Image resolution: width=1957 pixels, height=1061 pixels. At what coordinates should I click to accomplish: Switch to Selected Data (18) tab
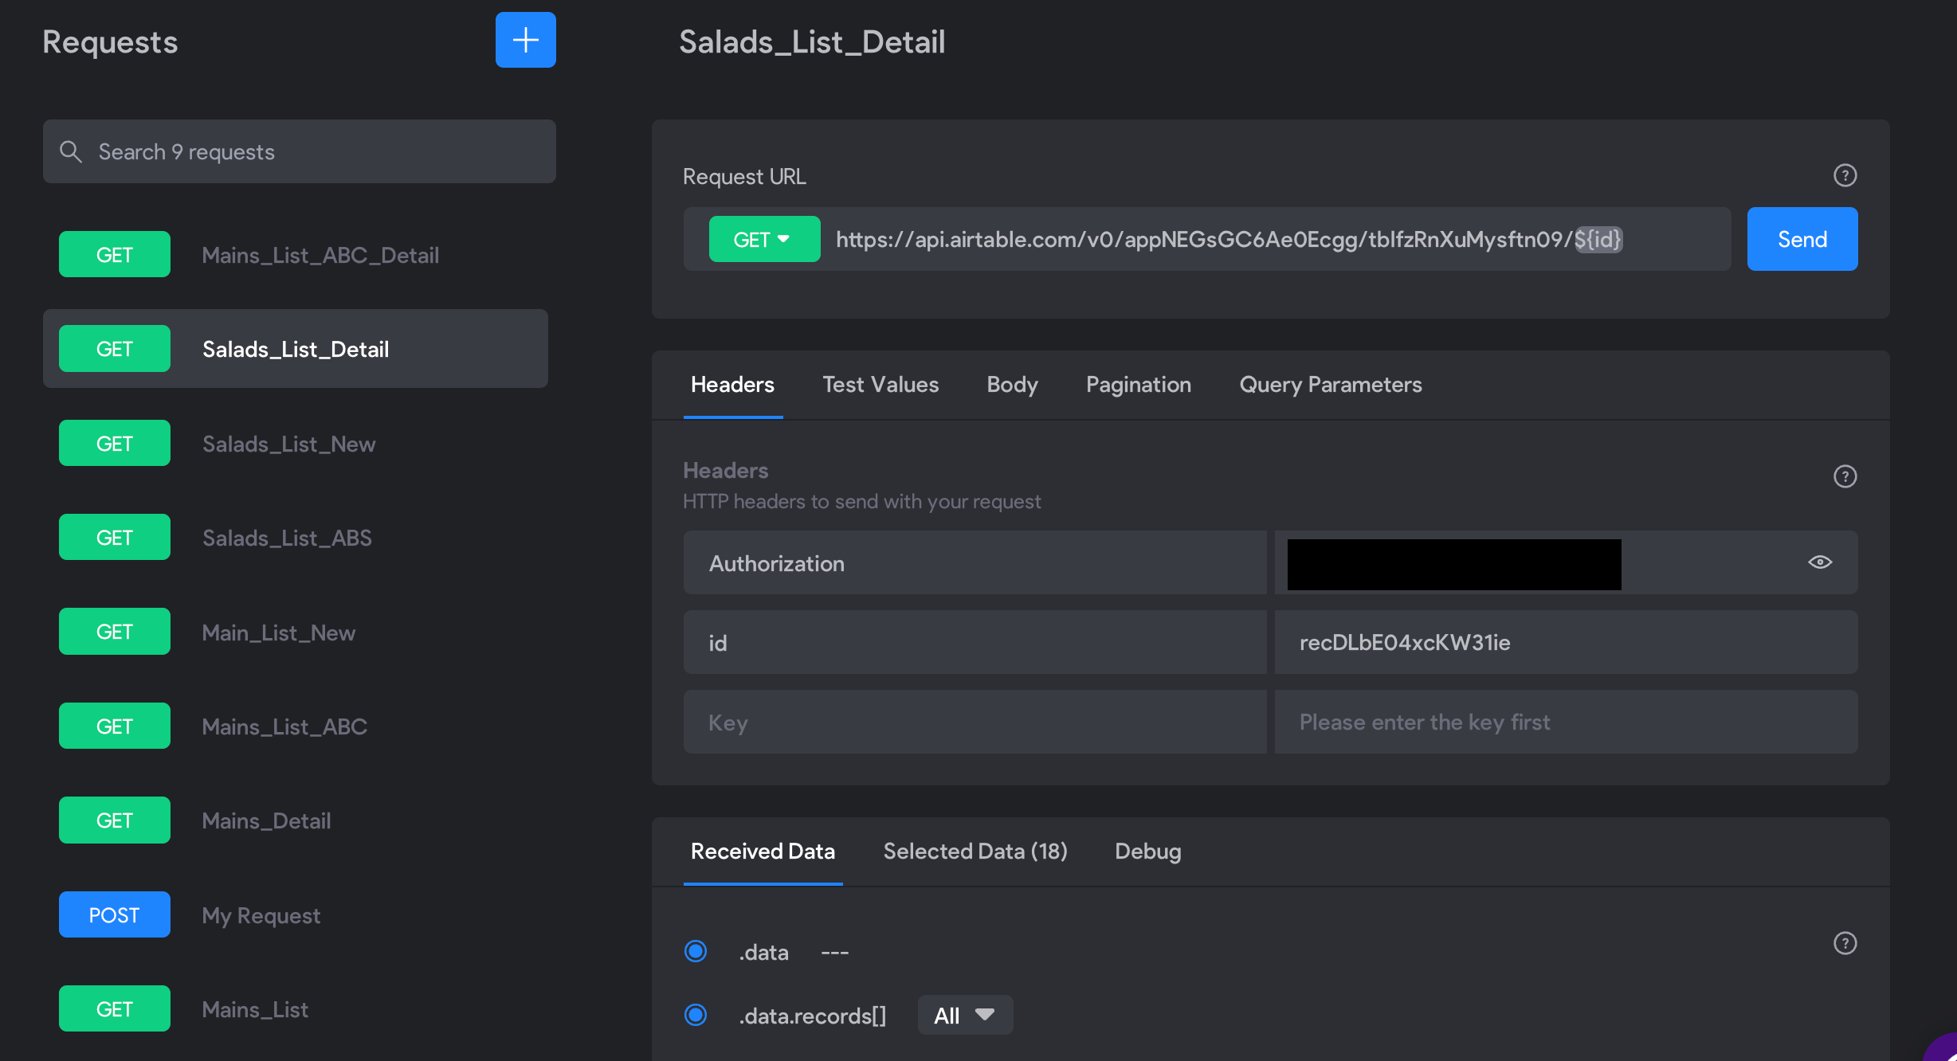[975, 852]
